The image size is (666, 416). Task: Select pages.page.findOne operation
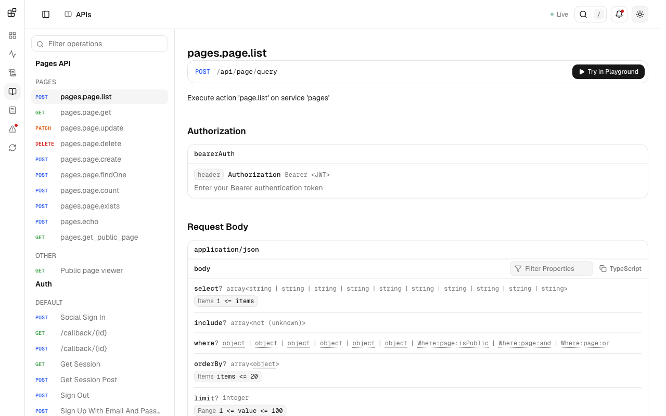coord(100,175)
